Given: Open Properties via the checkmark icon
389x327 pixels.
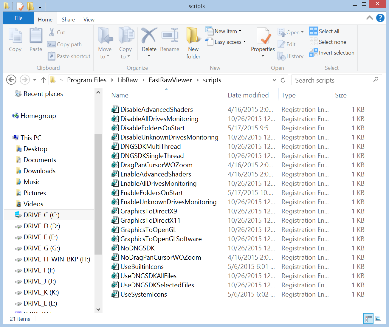Looking at the screenshot, I should click(263, 36).
